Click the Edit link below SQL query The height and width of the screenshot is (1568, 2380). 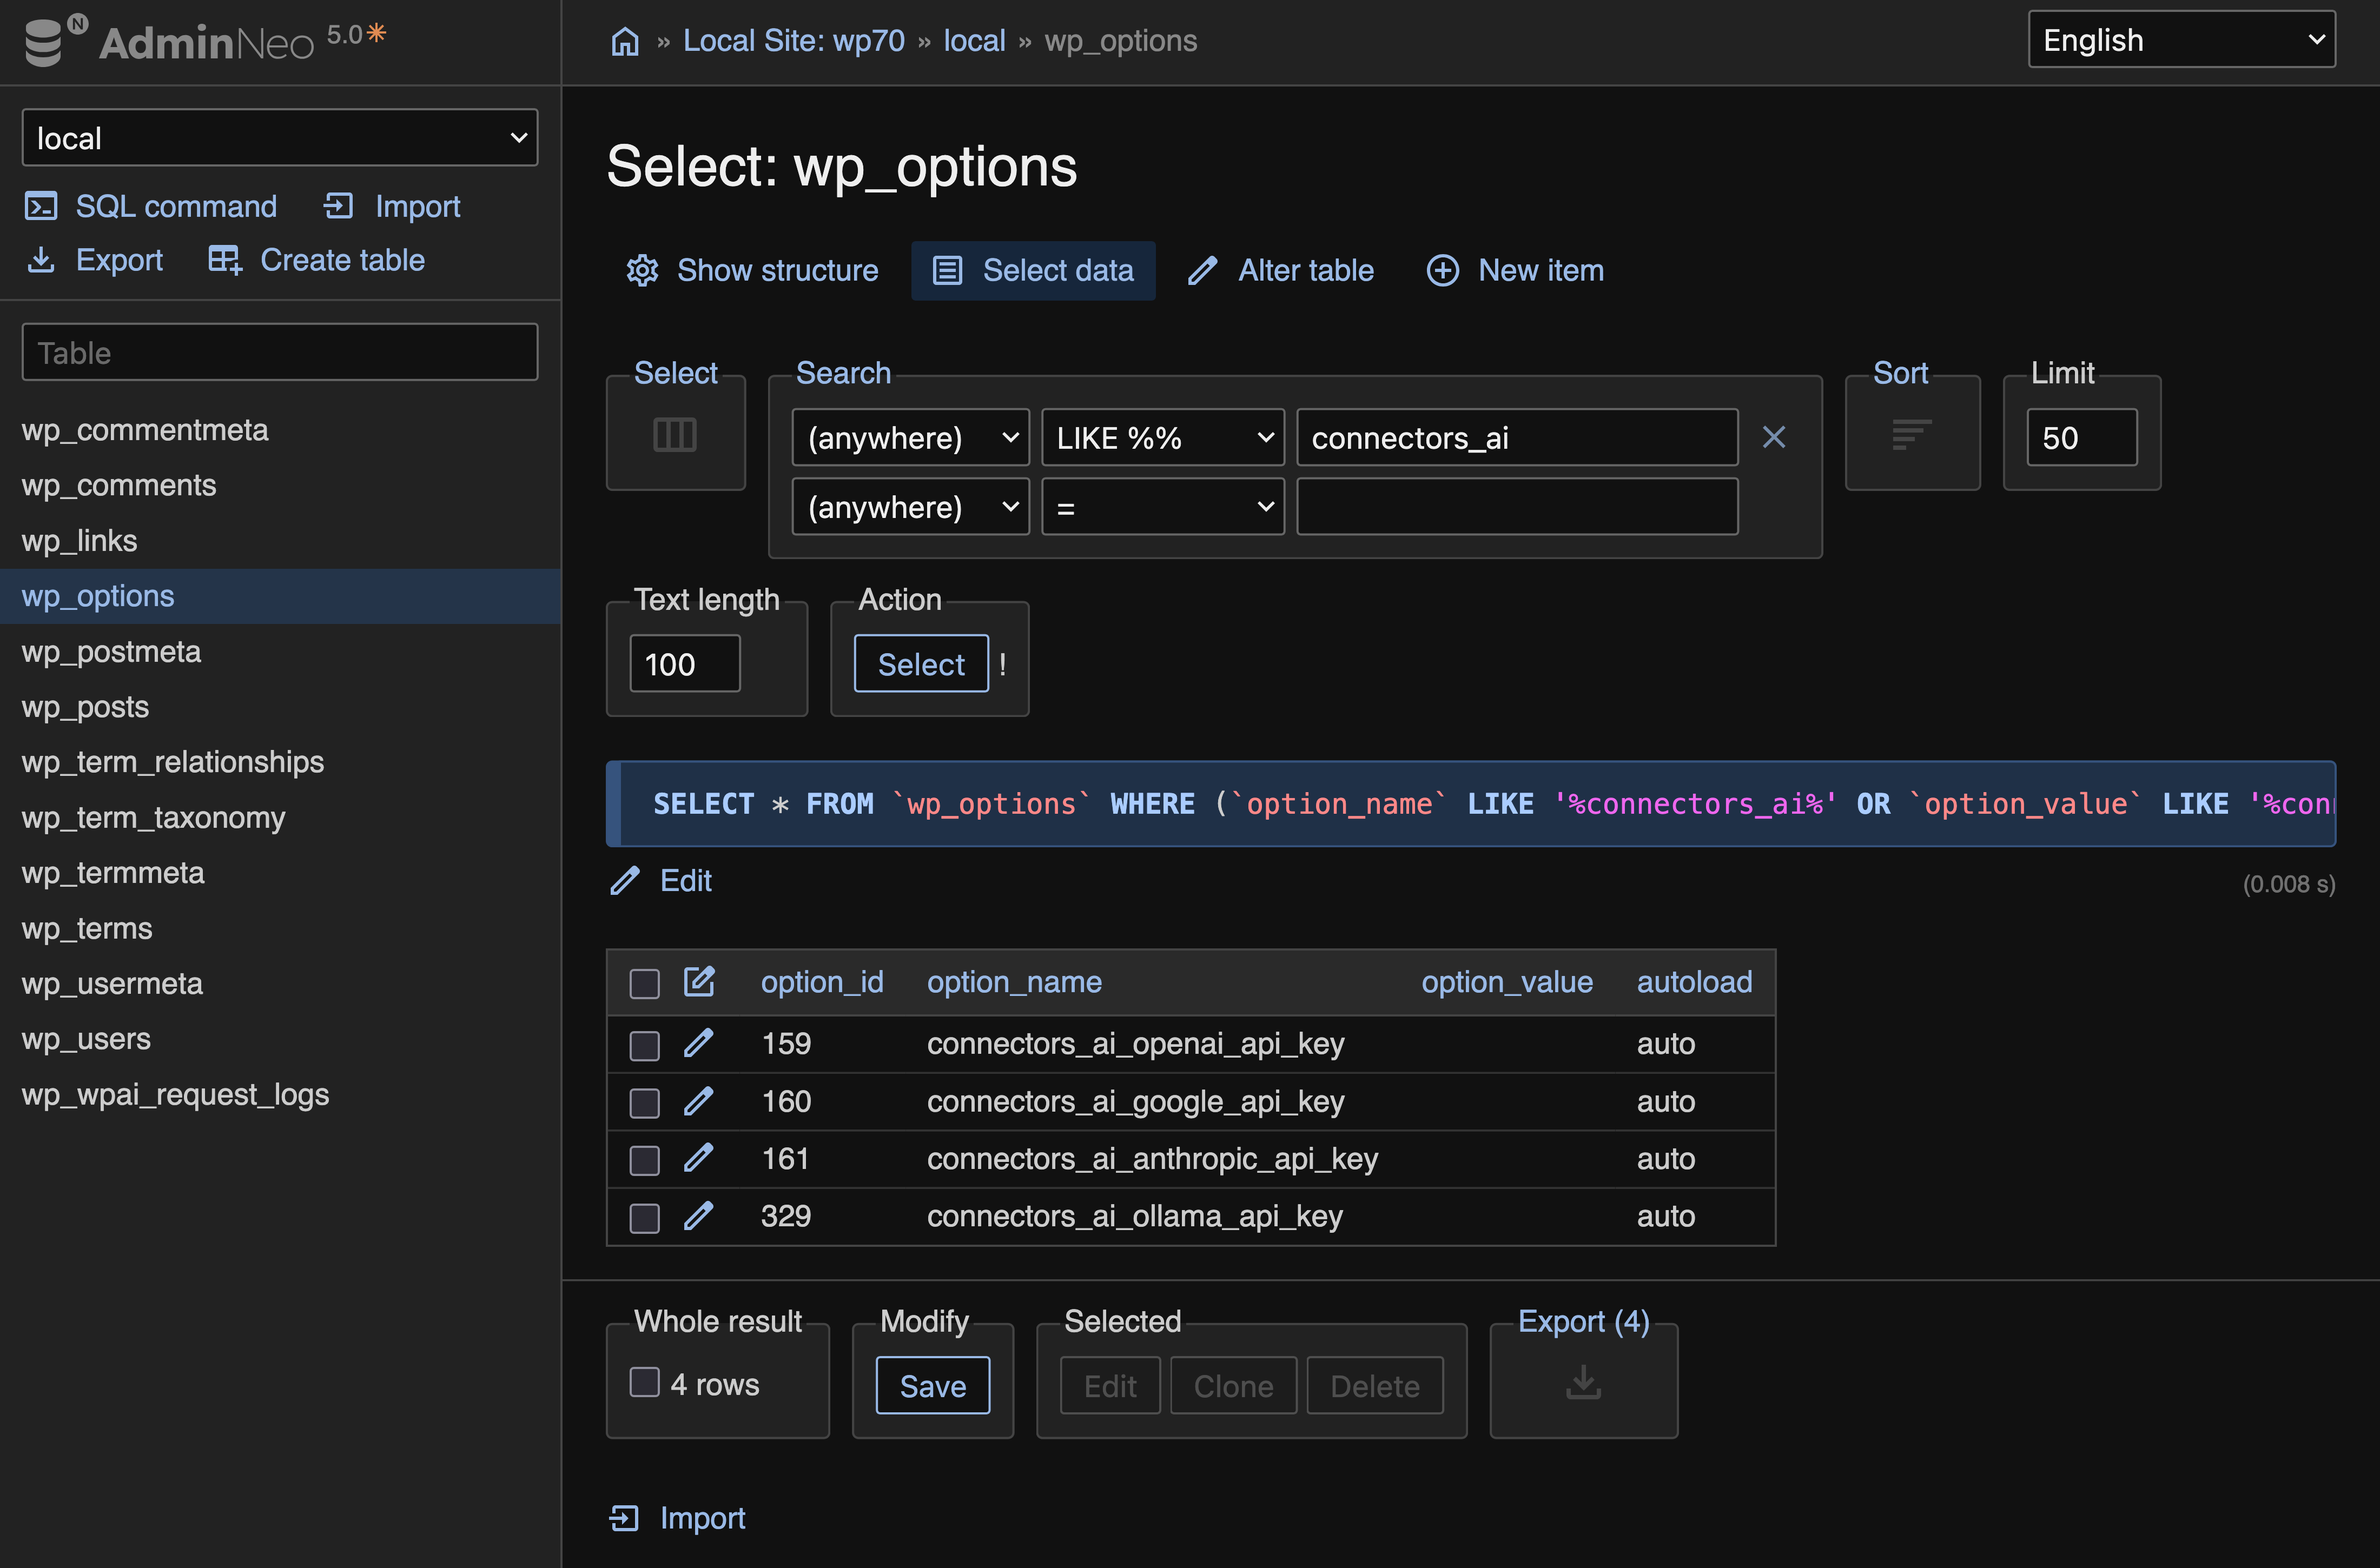pos(686,881)
